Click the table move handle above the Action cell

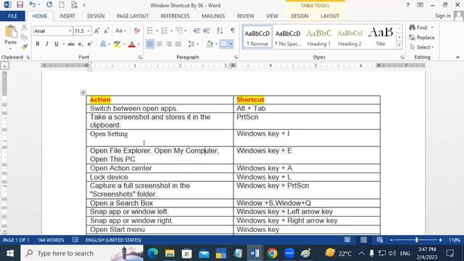pyautogui.click(x=83, y=93)
